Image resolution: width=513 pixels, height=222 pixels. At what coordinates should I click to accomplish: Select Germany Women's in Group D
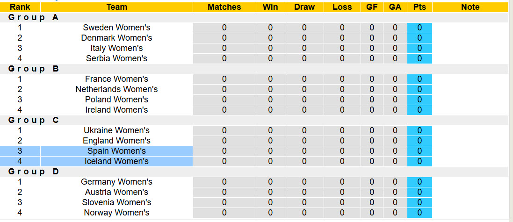[x=116, y=182]
